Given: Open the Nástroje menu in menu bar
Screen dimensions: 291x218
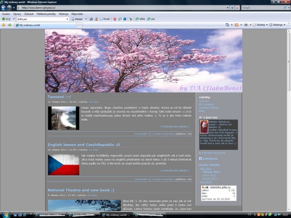Looking at the screenshot, I should click(64, 14).
